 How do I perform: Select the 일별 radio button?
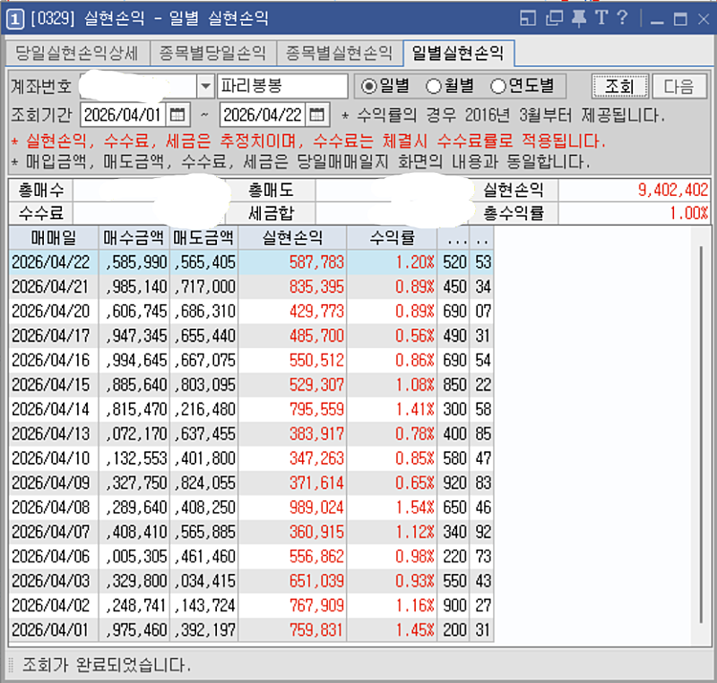[368, 86]
